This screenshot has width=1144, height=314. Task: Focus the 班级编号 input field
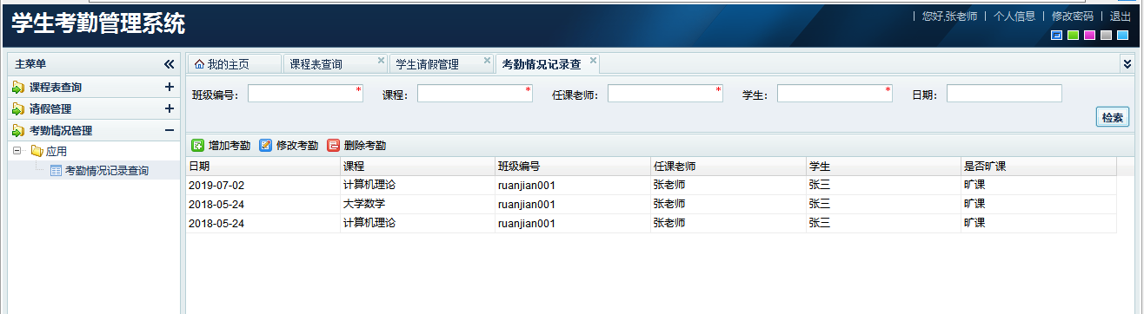point(305,94)
